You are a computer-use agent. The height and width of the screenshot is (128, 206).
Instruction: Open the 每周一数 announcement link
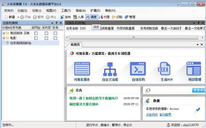pyautogui.click(x=94, y=98)
